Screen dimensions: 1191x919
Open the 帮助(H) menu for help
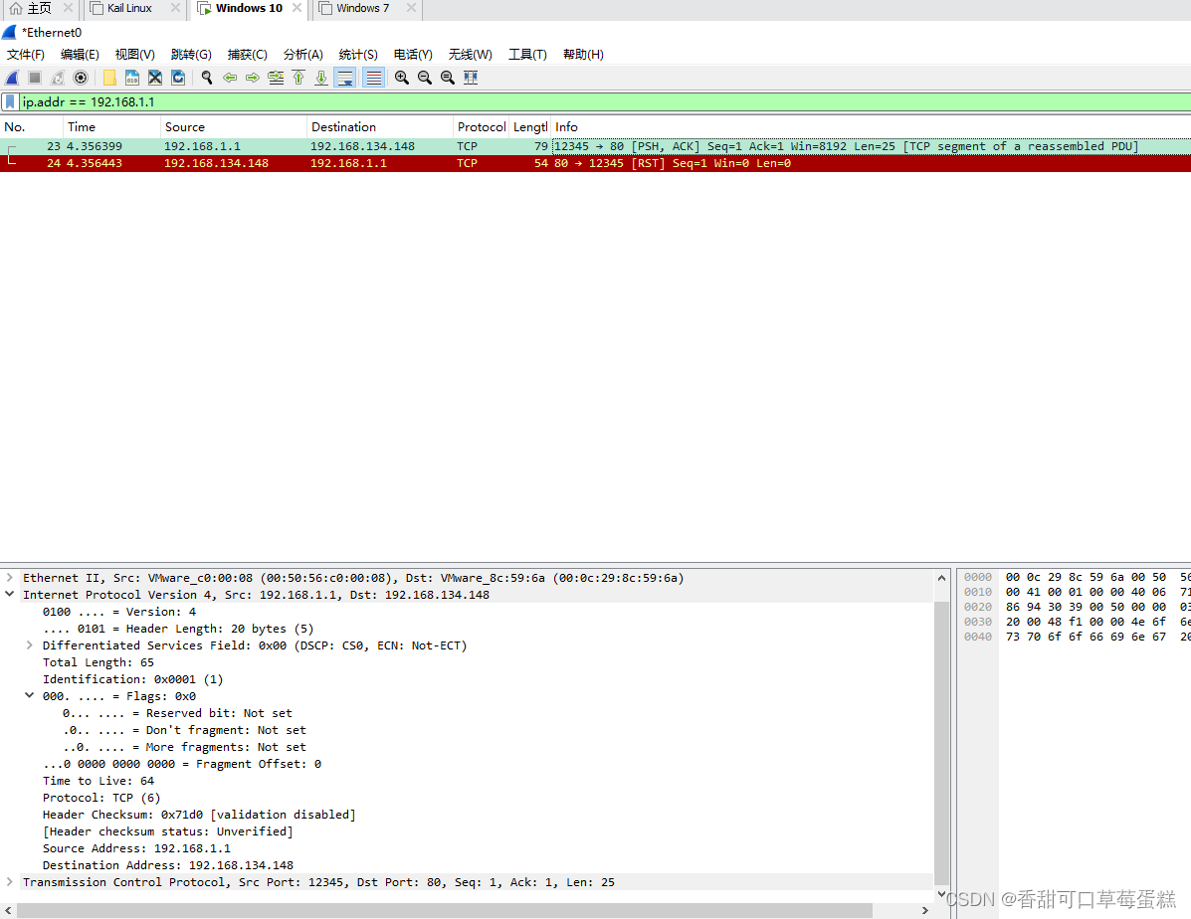(x=583, y=55)
